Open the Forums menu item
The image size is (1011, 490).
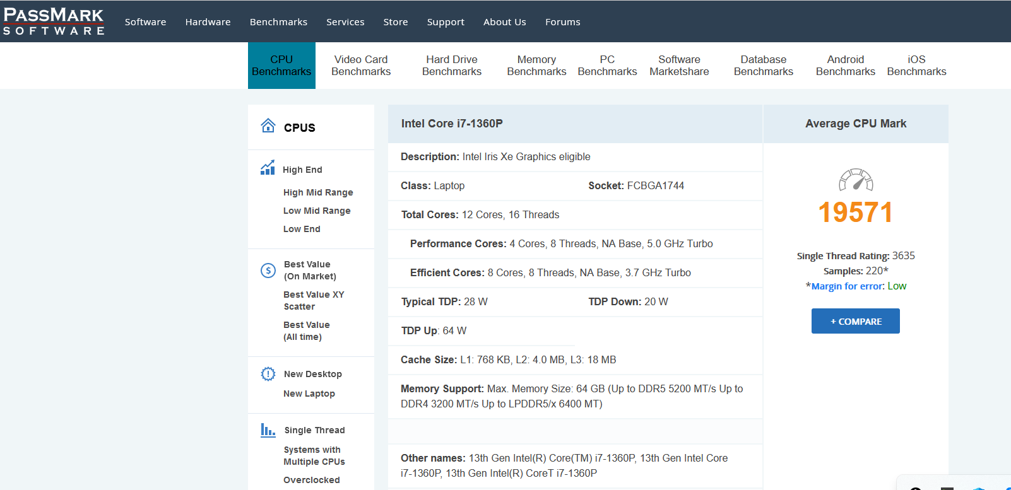[563, 21]
